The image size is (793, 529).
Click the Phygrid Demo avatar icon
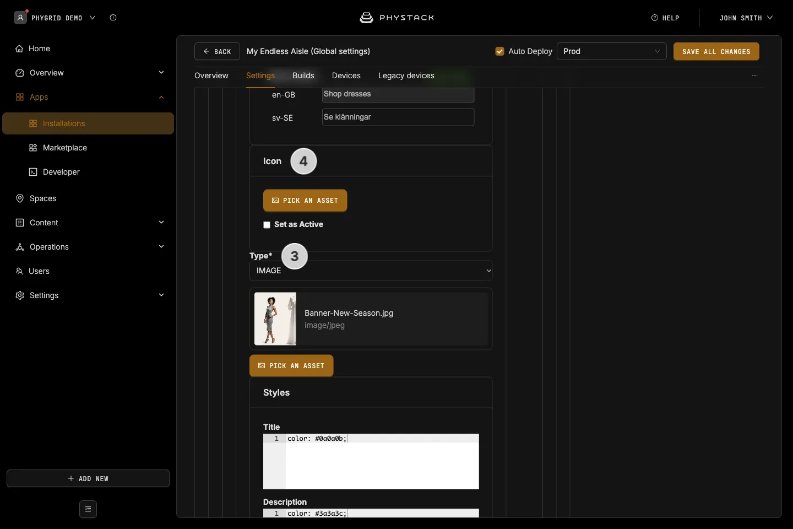tap(20, 18)
